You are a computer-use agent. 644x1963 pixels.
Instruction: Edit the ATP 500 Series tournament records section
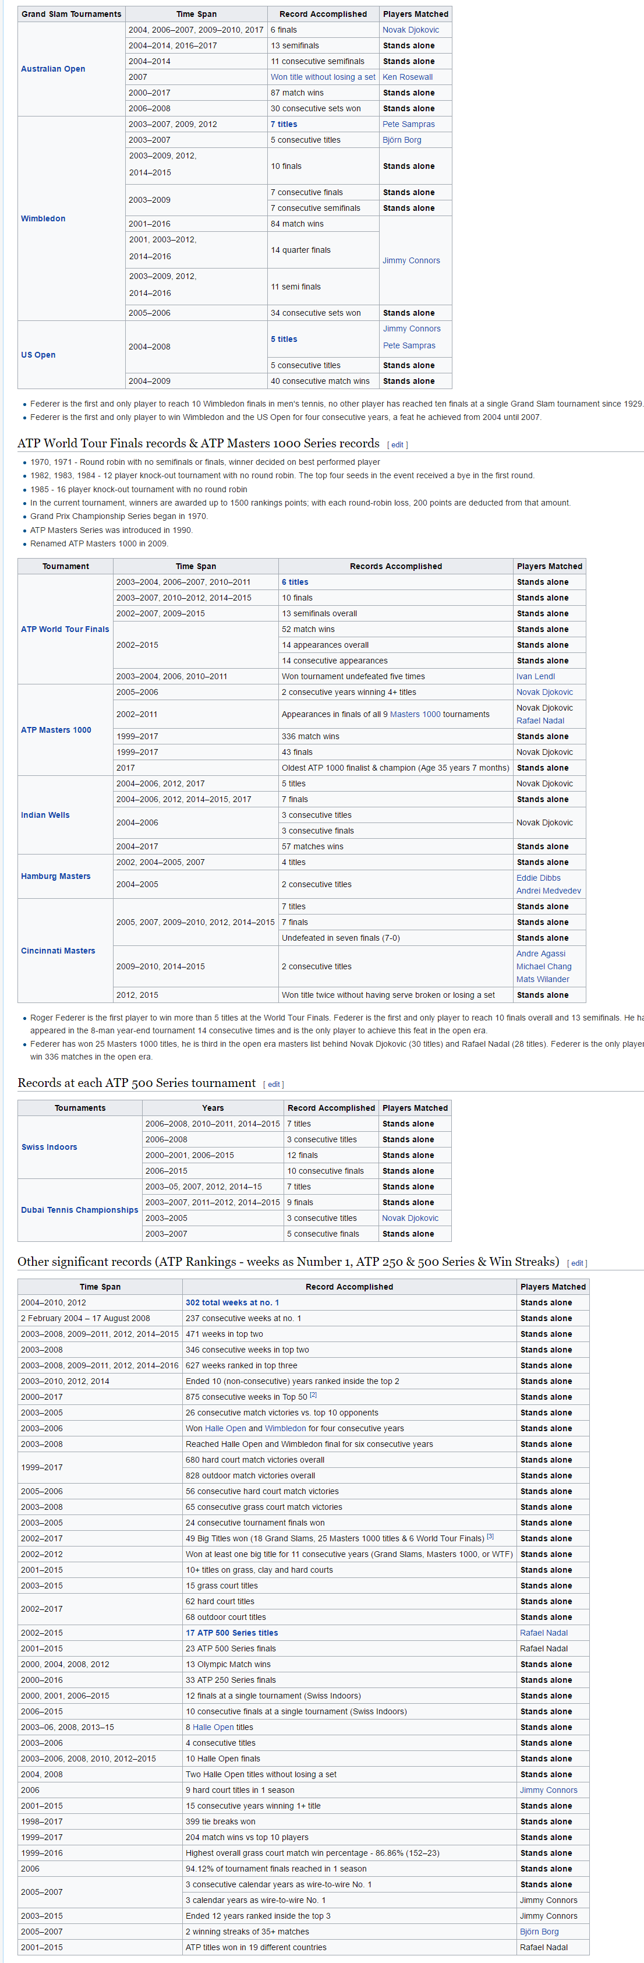pyautogui.click(x=274, y=1085)
